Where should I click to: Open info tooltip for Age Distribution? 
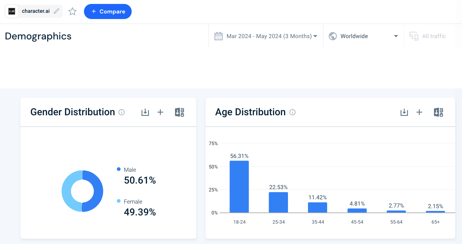pos(292,112)
